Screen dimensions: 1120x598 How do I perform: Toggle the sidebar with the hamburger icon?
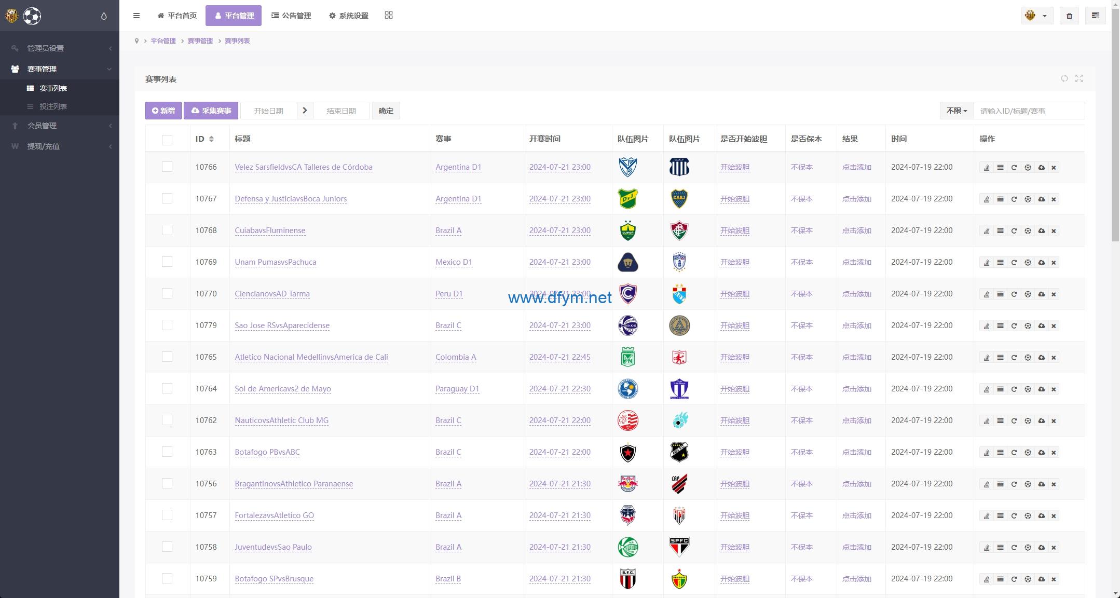[x=136, y=16]
